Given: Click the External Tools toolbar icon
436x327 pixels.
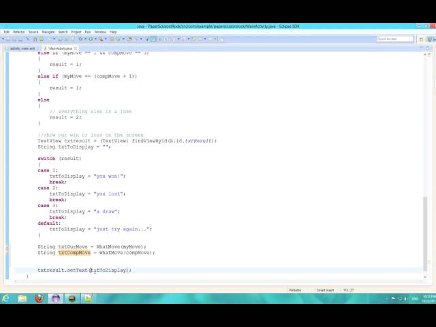Looking at the screenshot, I should point(101,40).
